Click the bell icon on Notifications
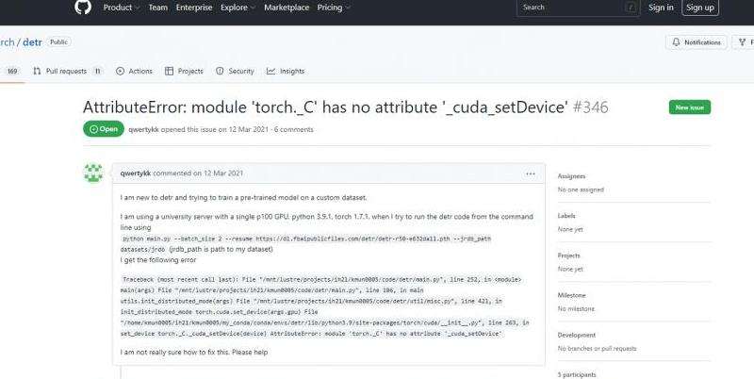The height and width of the screenshot is (379, 754). (x=676, y=42)
